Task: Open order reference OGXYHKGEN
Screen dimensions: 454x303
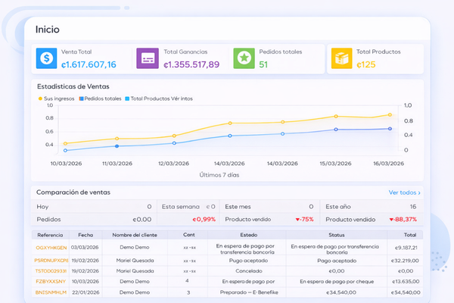Action: tap(51, 248)
